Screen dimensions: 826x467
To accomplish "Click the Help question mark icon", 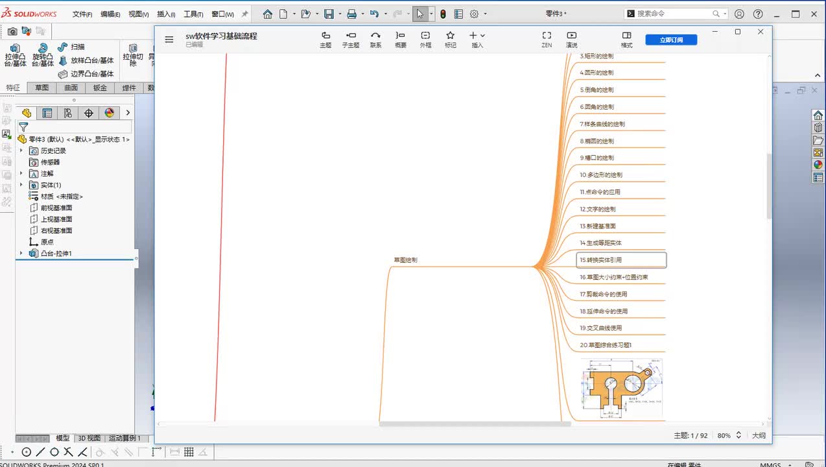I will point(758,14).
